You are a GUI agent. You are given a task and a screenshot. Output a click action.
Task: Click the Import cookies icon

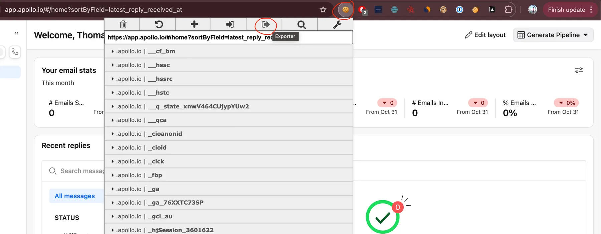click(230, 24)
